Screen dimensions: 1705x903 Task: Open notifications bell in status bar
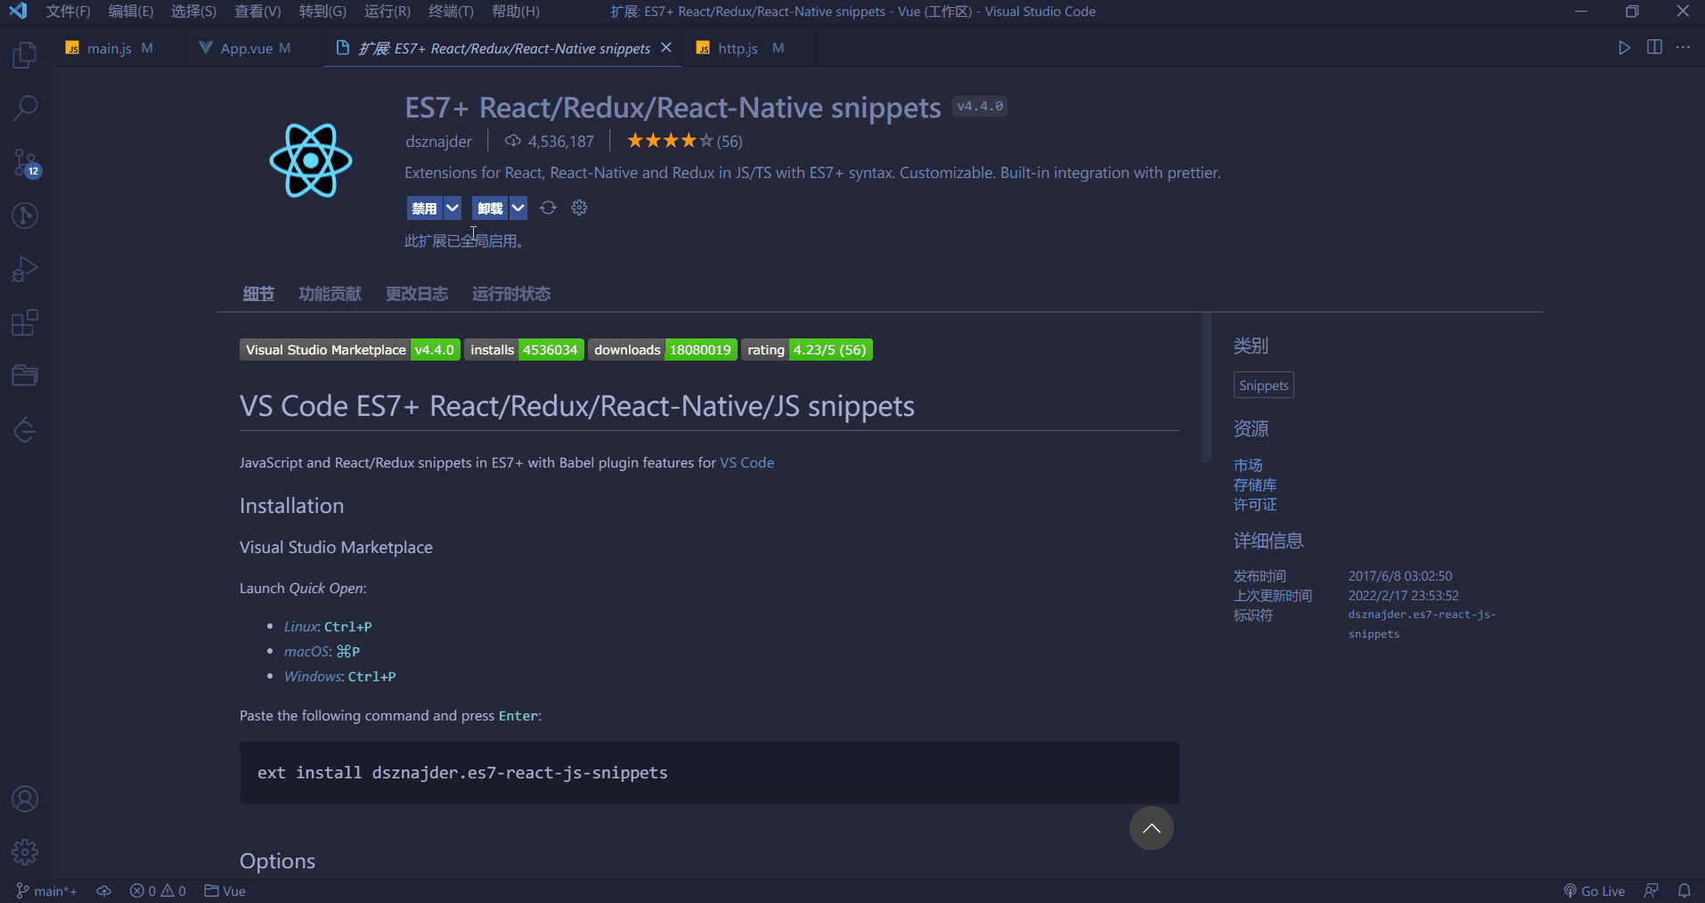click(1684, 891)
